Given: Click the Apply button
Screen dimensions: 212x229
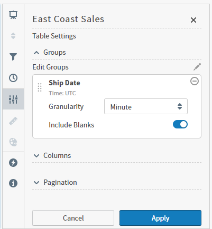Looking at the screenshot, I should [160, 218].
